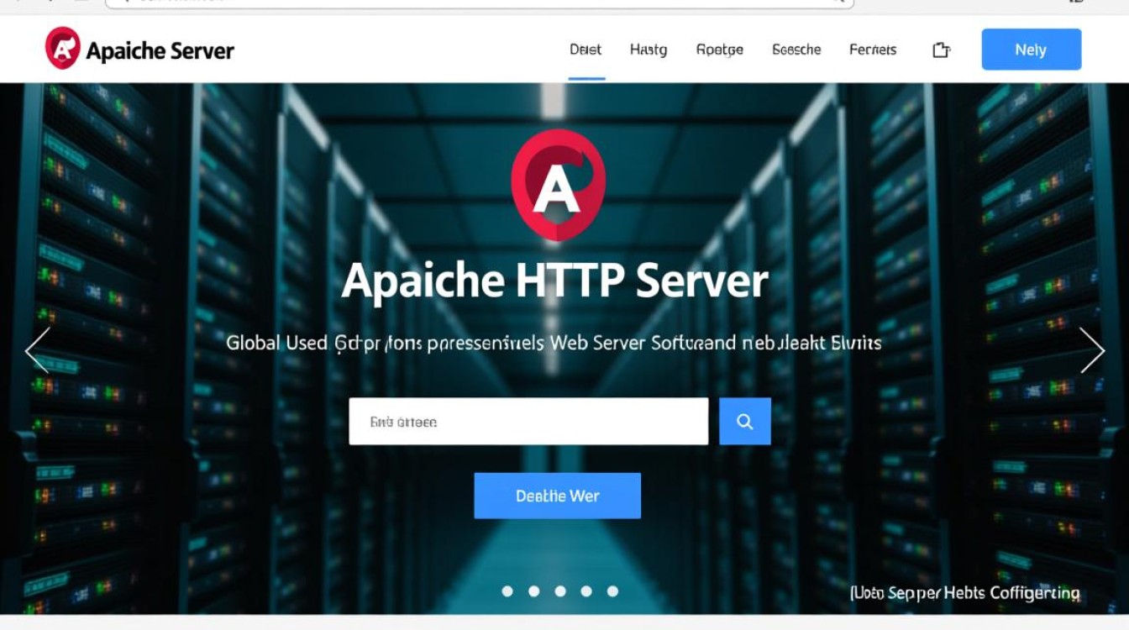Select the first carousel dot
The height and width of the screenshot is (630, 1129).
click(507, 591)
